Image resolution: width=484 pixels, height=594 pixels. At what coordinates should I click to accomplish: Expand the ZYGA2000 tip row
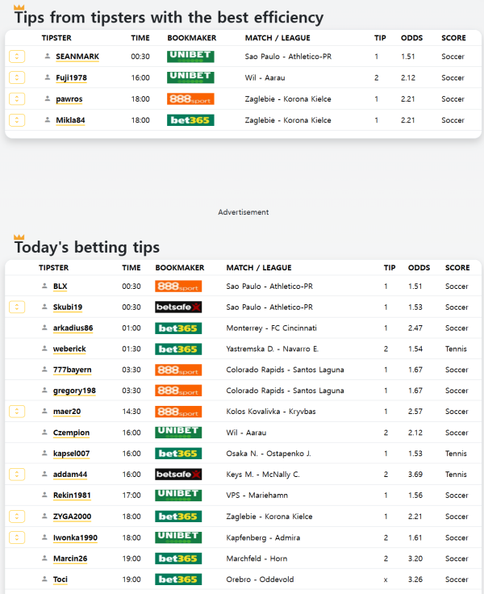(17, 517)
